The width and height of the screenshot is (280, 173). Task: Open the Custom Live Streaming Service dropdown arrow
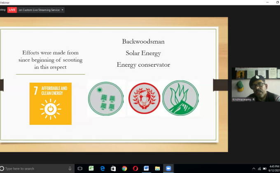pos(62,10)
